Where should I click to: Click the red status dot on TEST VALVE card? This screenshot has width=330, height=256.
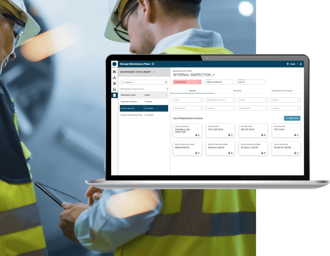(298, 135)
